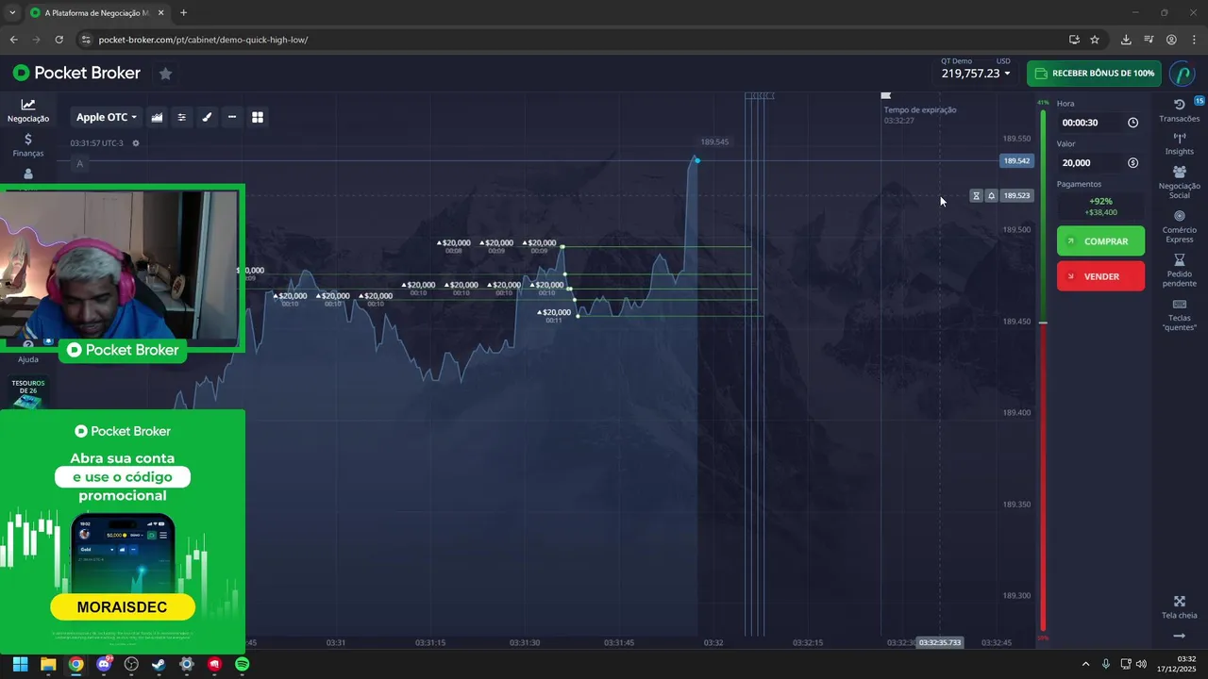Screen dimensions: 1208x679
Task: Open the indicators sliders icon
Action: (x=182, y=117)
